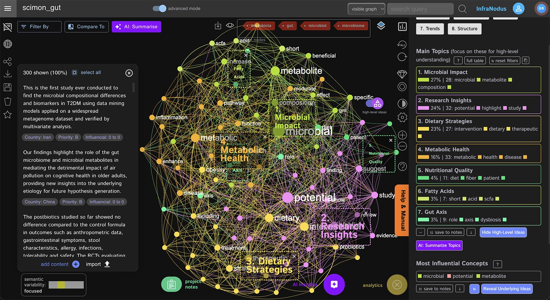Click Hide High-Level Ideas button
Screen dimensions: 550x300
point(503,232)
